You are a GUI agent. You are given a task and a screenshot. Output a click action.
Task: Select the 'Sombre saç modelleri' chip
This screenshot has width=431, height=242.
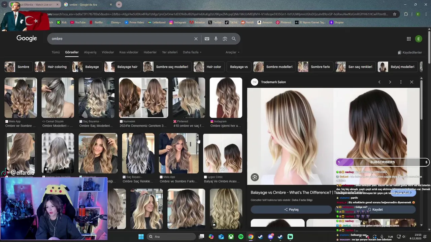(167, 67)
